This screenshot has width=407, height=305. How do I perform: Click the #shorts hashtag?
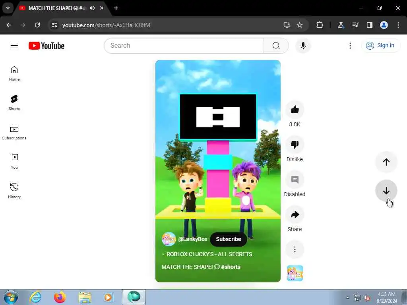click(231, 267)
